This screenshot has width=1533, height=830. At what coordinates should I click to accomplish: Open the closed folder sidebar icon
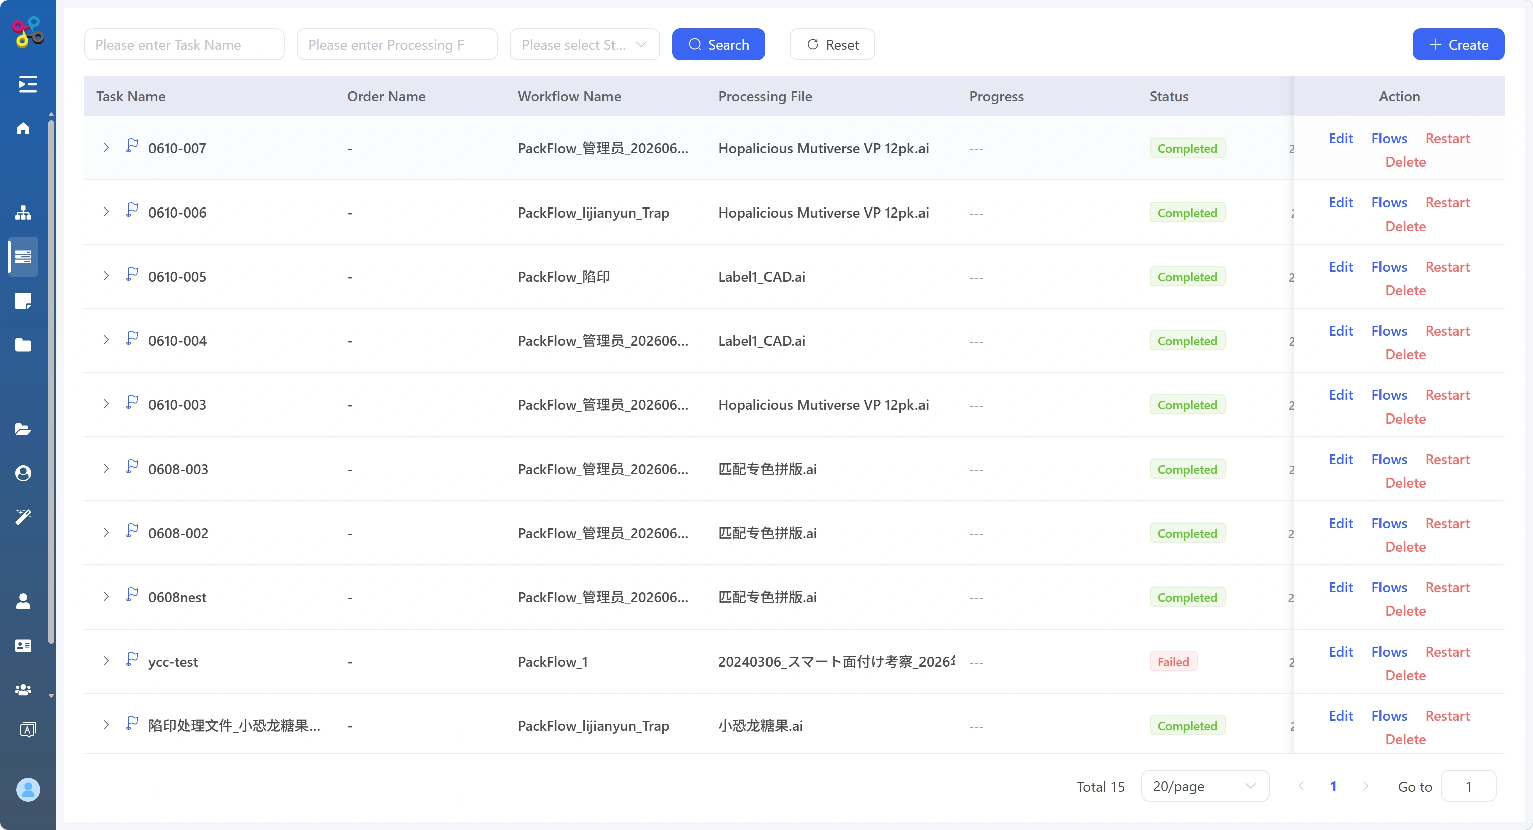click(23, 345)
